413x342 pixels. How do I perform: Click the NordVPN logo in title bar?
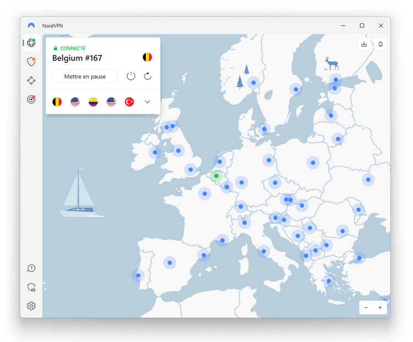(31, 25)
